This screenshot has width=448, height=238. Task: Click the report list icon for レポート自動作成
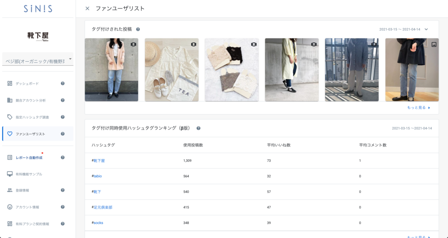[10, 157]
